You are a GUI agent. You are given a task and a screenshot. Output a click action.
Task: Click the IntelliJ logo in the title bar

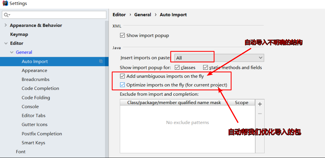5,4
